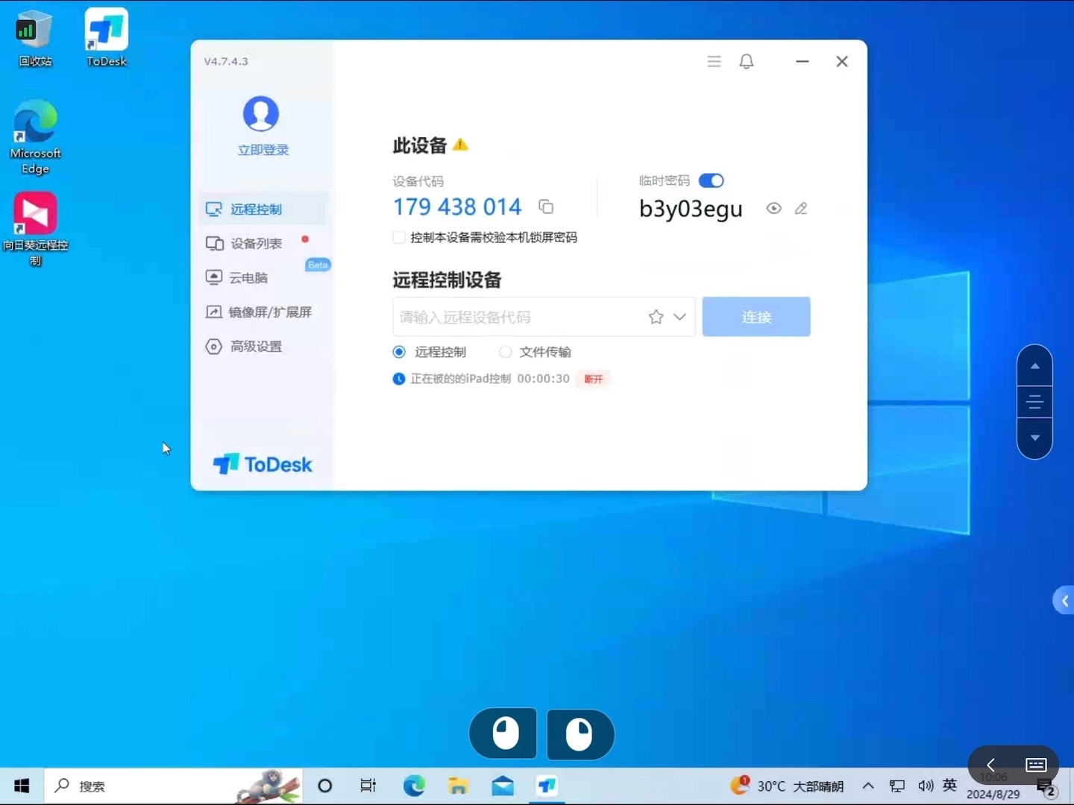This screenshot has width=1074, height=805.
Task: Open the hamburger menu in the ToDesk title bar
Action: (714, 61)
